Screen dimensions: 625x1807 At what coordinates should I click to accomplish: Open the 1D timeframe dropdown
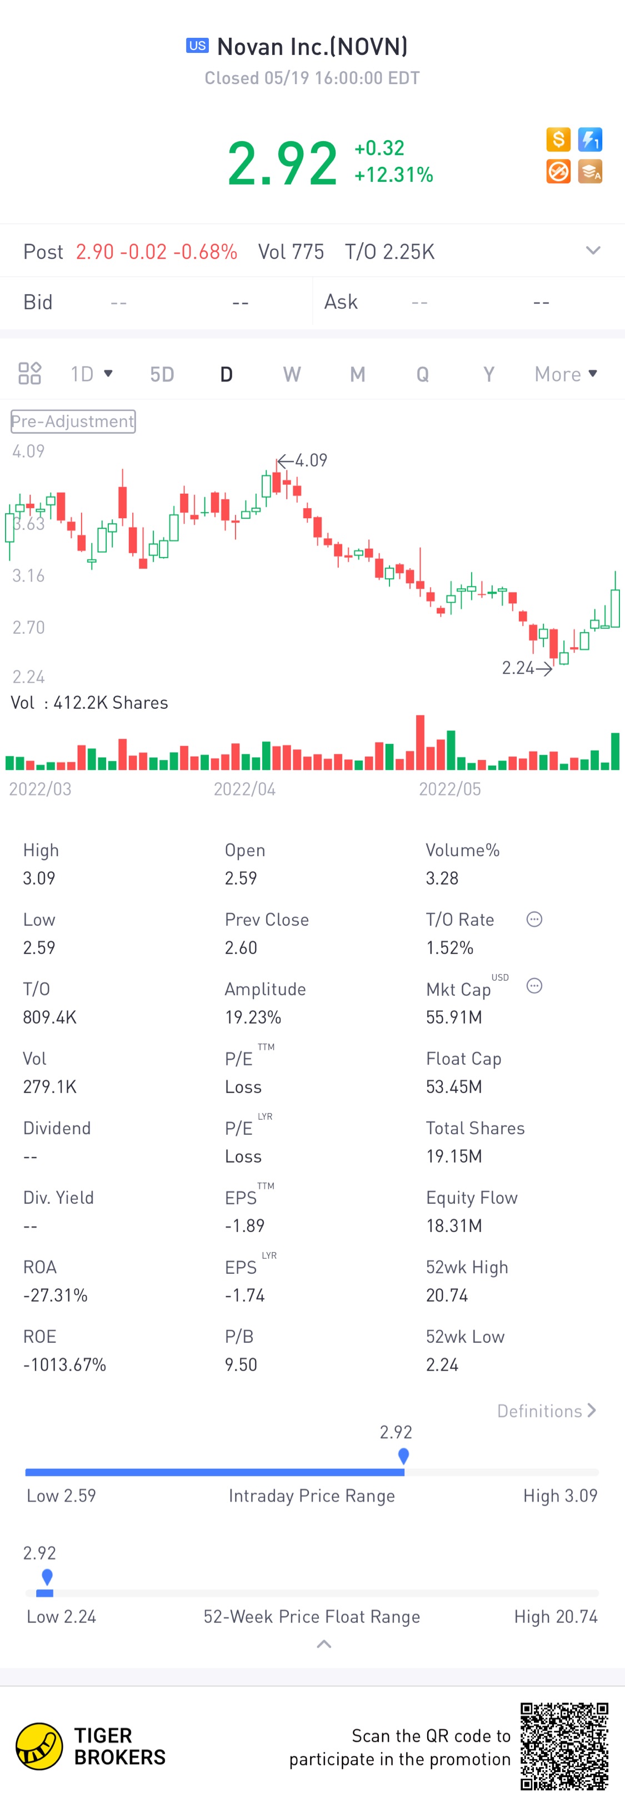coord(92,373)
